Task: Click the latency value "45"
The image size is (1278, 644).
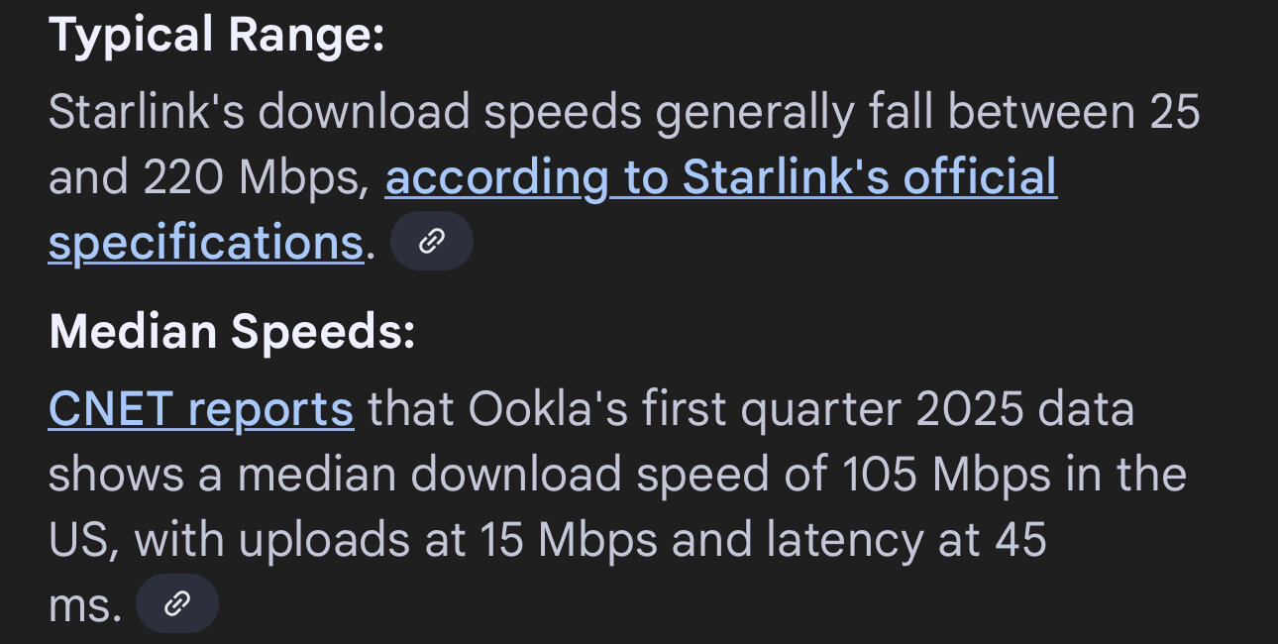Action: pyautogui.click(x=1020, y=541)
